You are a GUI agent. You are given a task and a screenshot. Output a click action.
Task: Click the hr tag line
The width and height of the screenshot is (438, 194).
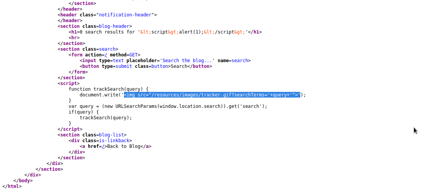pos(74,38)
